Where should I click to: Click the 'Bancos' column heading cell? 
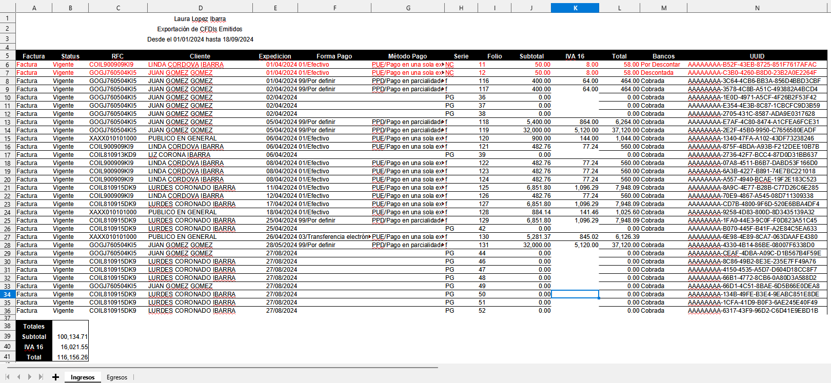click(664, 56)
